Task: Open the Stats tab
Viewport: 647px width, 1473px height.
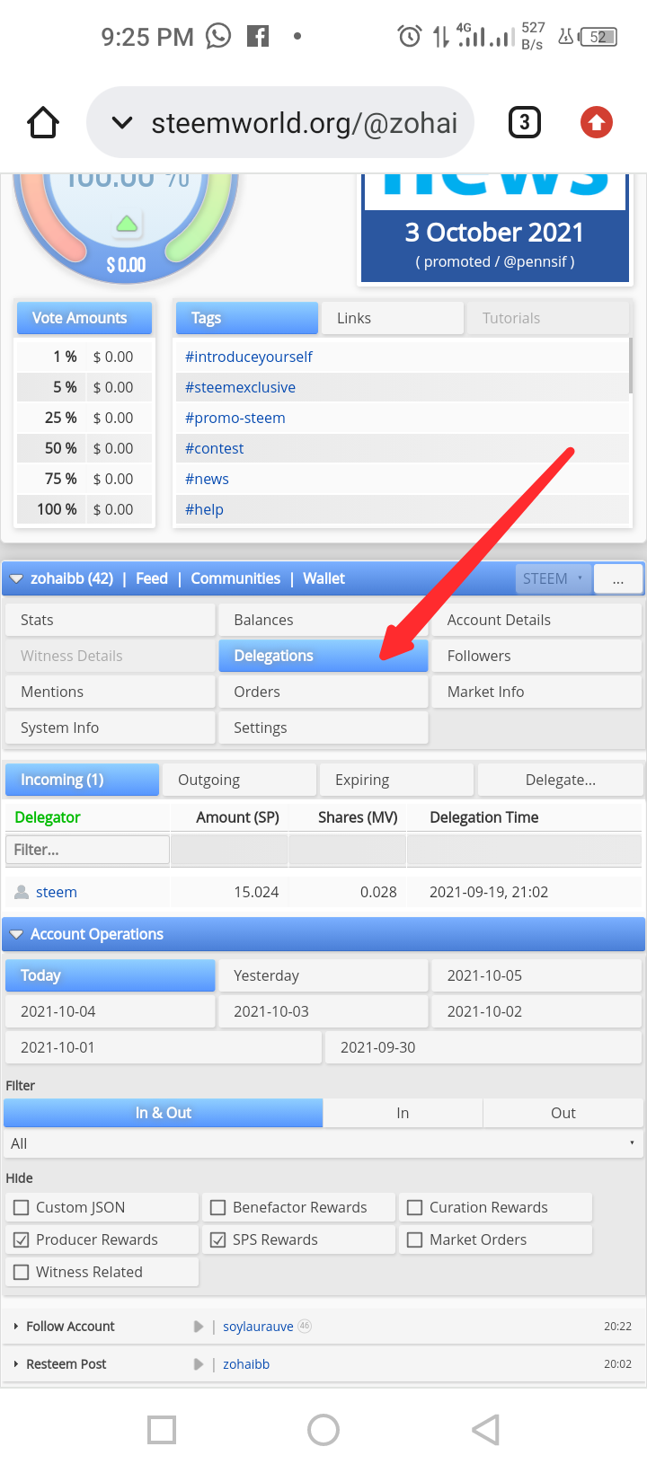Action: 111,620
